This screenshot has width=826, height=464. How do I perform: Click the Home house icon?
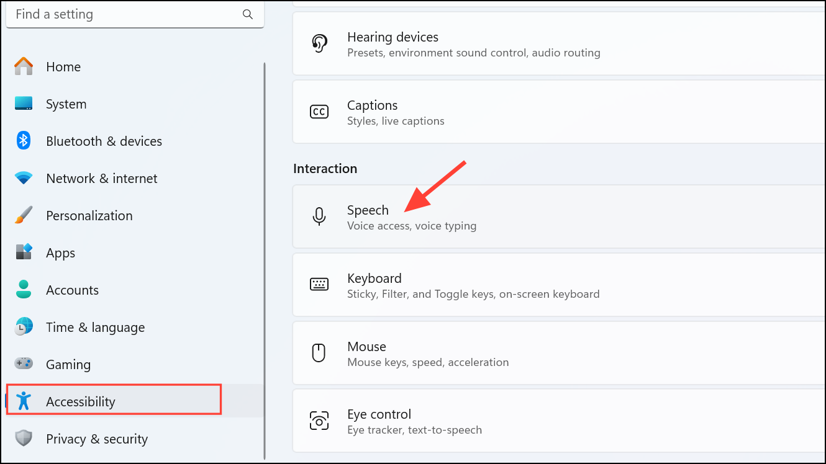click(x=24, y=66)
